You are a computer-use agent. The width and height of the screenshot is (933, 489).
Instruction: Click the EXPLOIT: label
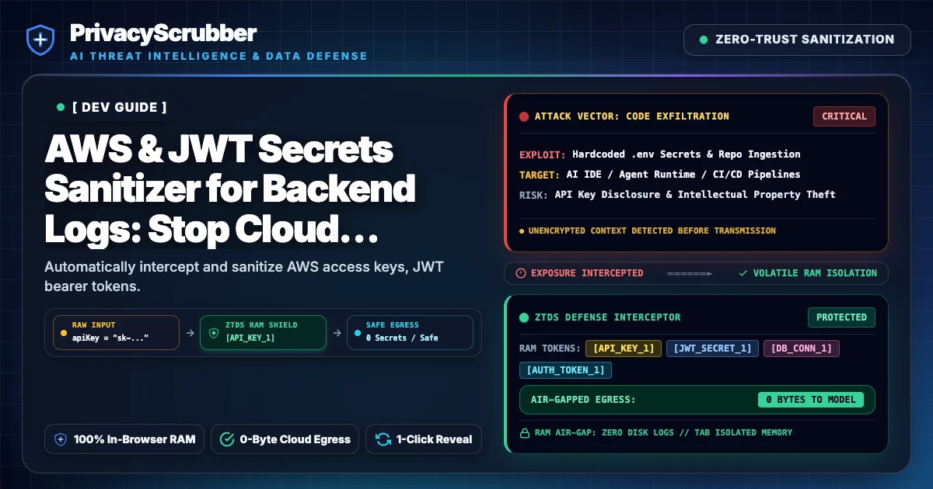pos(543,154)
